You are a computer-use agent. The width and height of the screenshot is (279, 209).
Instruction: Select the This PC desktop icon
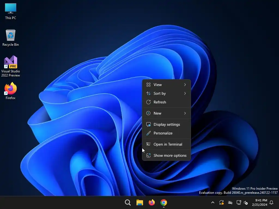tap(11, 11)
